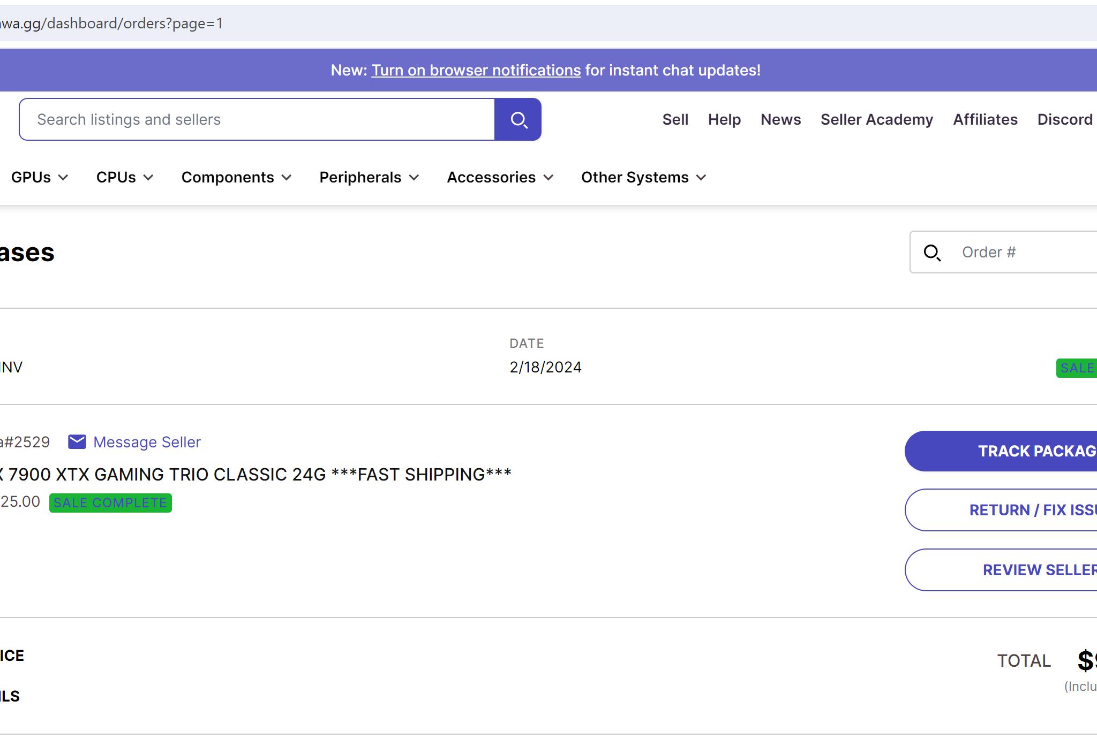Image resolution: width=1097 pixels, height=747 pixels.
Task: Click the purple search magnifier button
Action: pos(518,119)
